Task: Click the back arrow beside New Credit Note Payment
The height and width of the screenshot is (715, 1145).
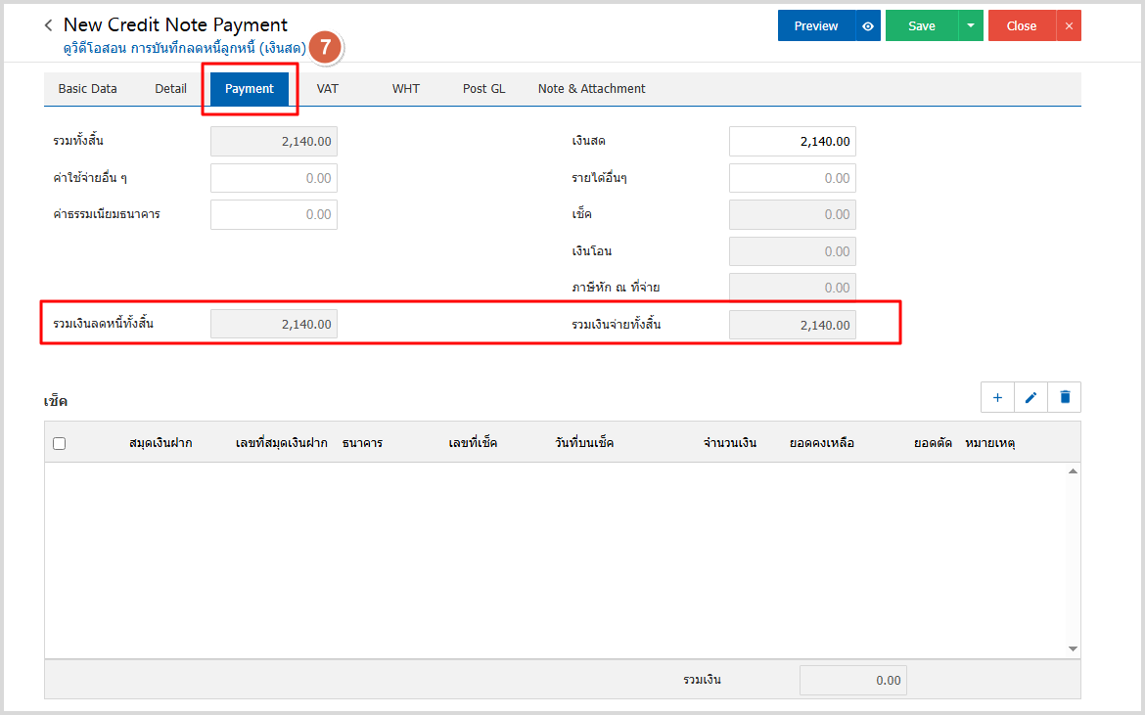Action: pyautogui.click(x=49, y=25)
